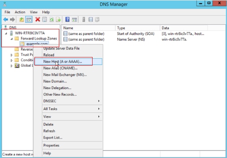Maximize the DNS Manager window
This screenshot has height=158, width=227.
coord(209,3)
